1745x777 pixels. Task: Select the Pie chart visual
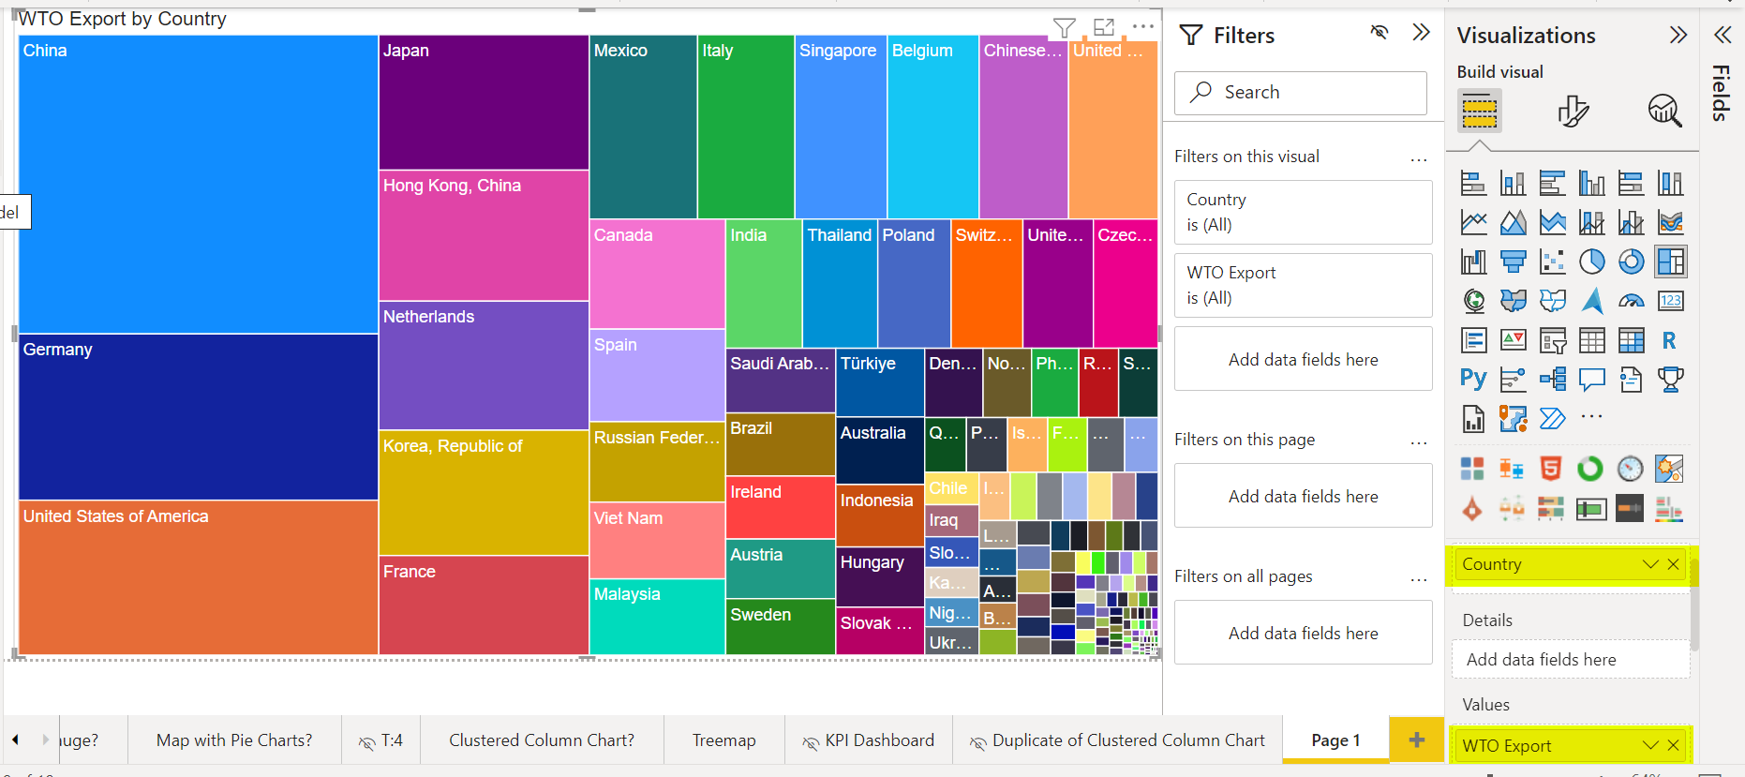1591,261
